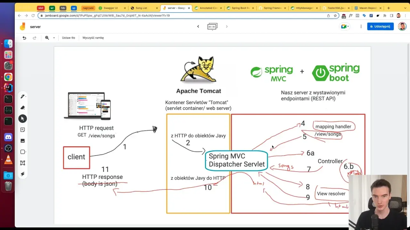Click the laptop and phone image
Screen dimensions: 410x230
click(87, 106)
